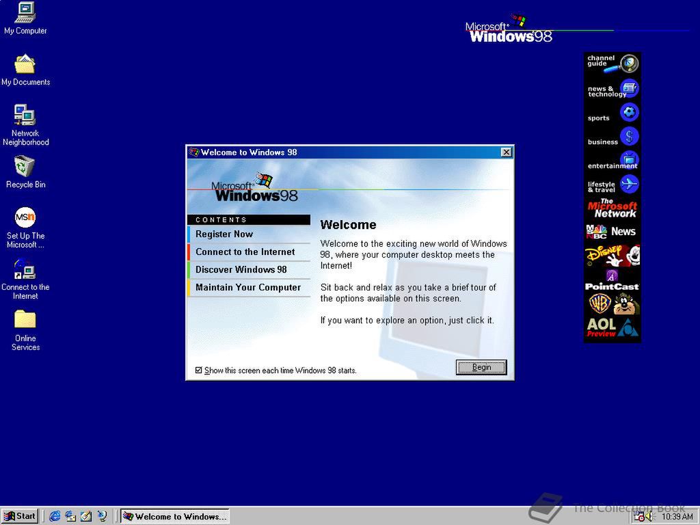Open My Computer on the desktop
700x525 pixels.
25,15
